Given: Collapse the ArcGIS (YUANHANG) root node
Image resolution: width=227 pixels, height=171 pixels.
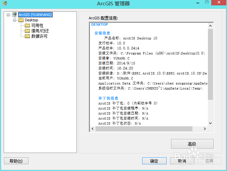Looking at the screenshot, I should 8,15.
